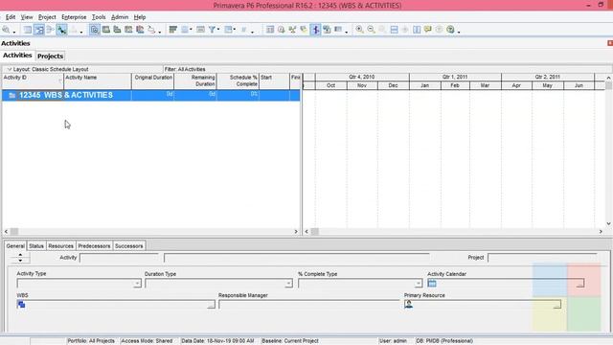Select the Gantt Chart layout icon
The width and height of the screenshot is (613, 345).
(x=106, y=30)
